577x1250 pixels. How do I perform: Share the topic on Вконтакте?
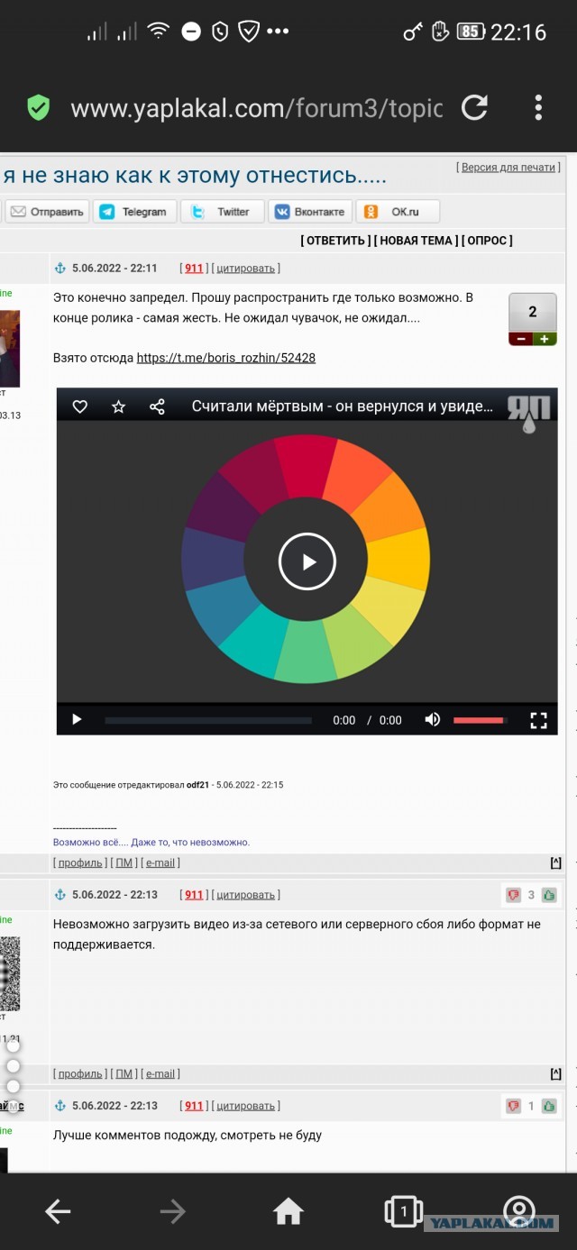pyautogui.click(x=309, y=212)
